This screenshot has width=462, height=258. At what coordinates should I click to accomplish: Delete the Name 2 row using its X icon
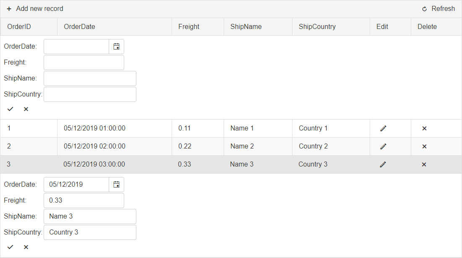tap(424, 146)
